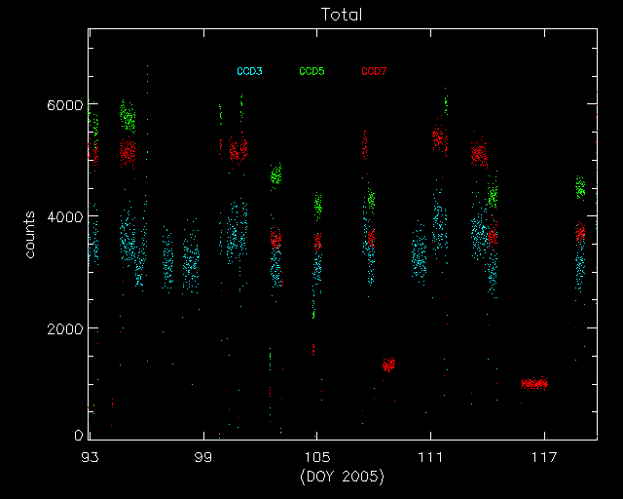Click the "counts" y-axis label

coord(31,234)
